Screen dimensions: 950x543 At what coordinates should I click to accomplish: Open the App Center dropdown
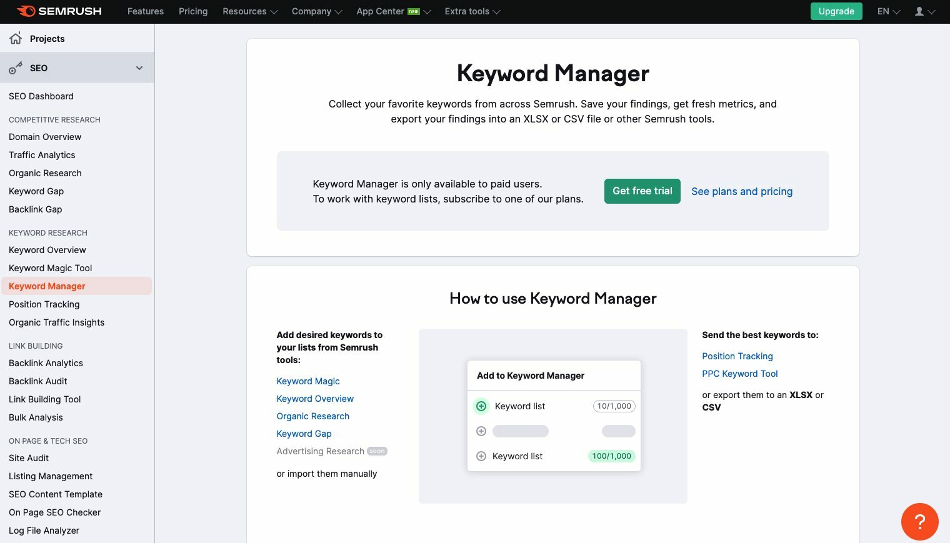pyautogui.click(x=394, y=11)
